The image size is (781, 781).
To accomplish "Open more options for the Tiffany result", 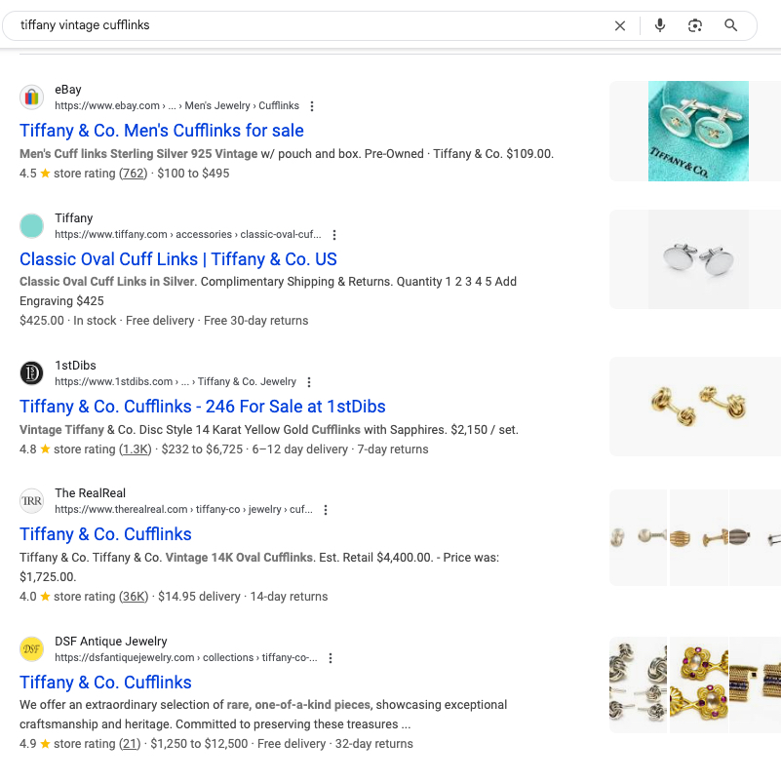I will tap(334, 235).
